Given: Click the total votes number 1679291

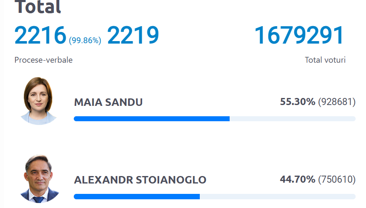Looking at the screenshot, I should tap(299, 36).
